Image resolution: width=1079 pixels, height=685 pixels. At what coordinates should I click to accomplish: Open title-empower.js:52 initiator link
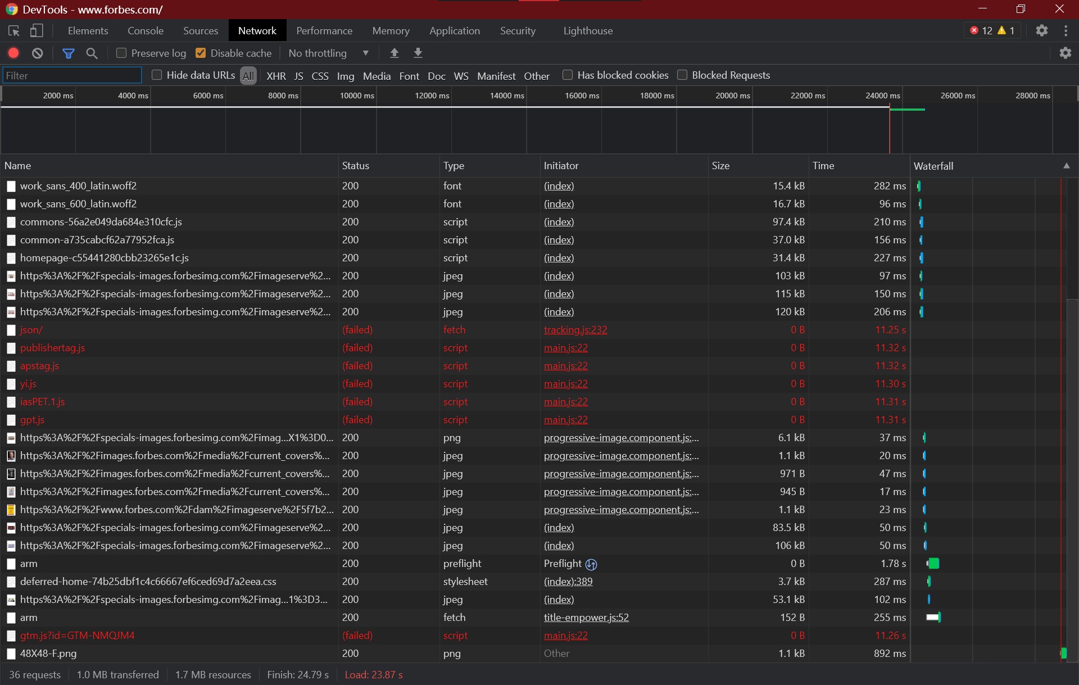point(586,618)
